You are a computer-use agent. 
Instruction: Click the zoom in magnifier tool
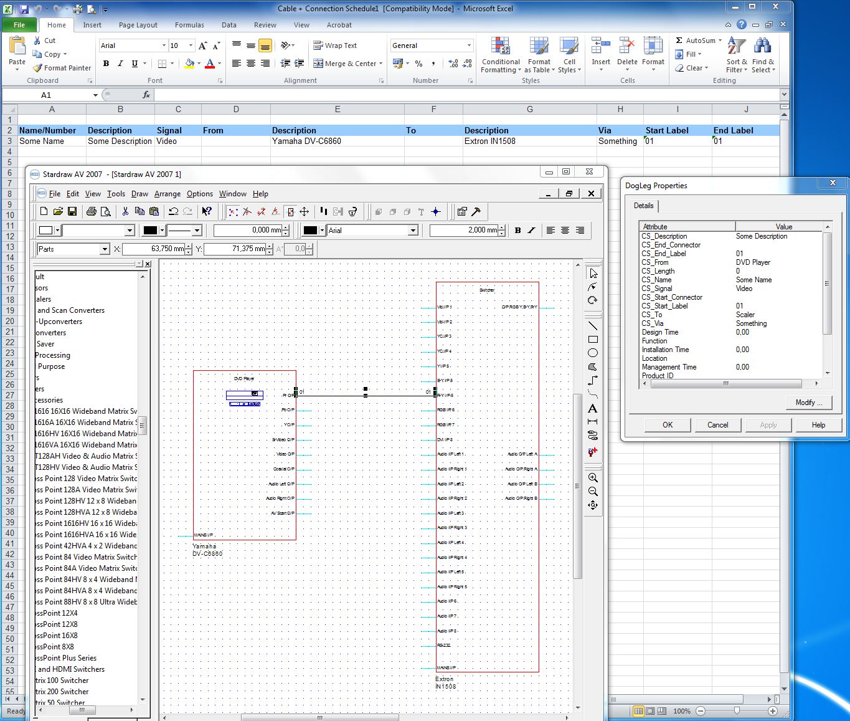(x=593, y=478)
